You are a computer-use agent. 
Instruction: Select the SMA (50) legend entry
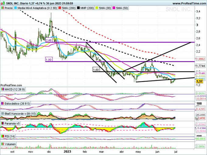[x=120, y=8]
